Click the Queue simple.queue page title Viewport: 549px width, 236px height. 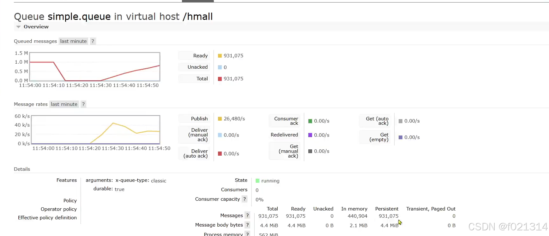pos(113,16)
